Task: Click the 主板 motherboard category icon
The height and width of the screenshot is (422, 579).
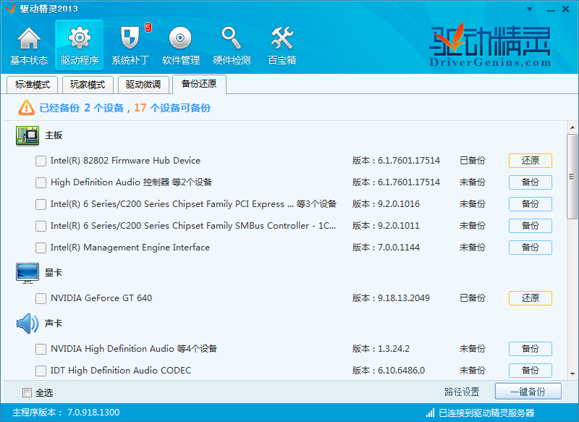Action: 28,135
